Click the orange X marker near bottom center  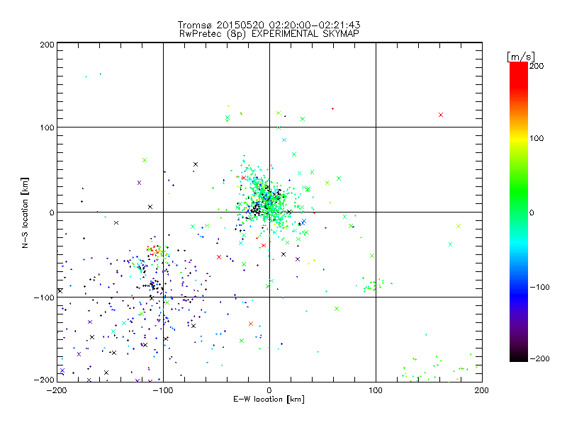251,324
